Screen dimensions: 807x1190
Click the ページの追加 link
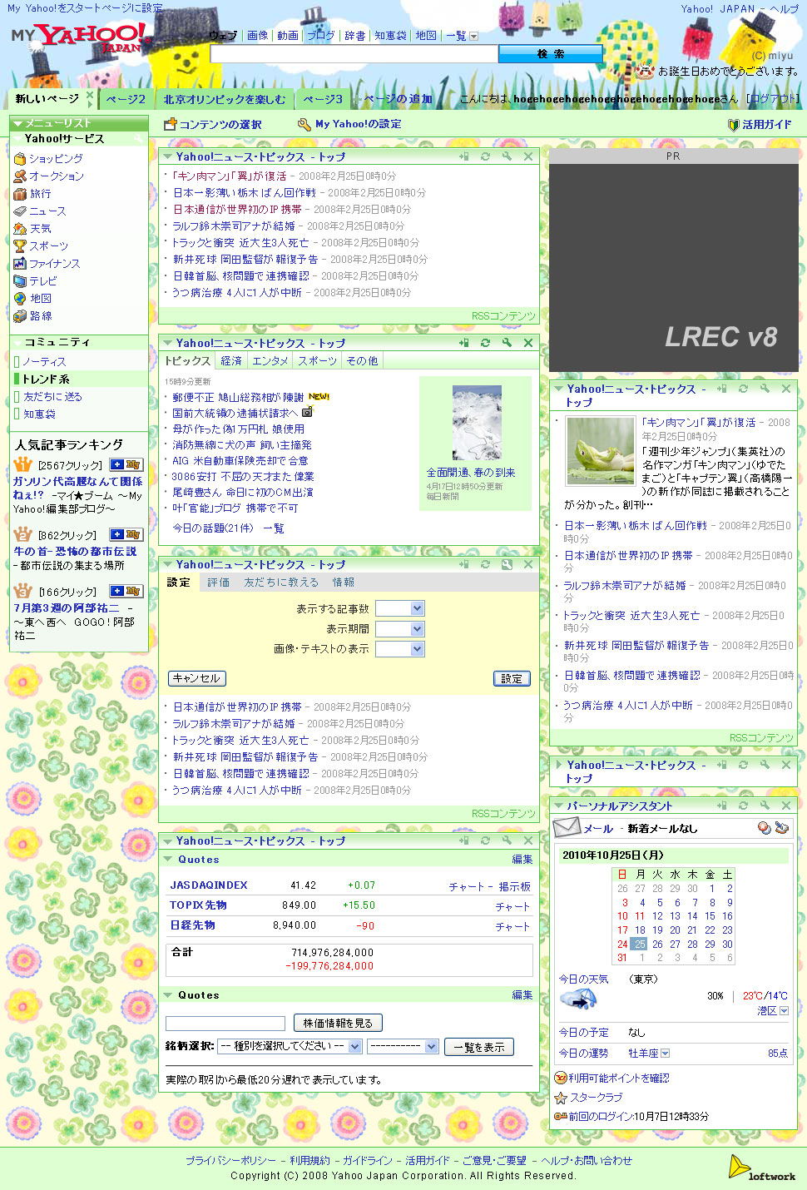pyautogui.click(x=399, y=98)
